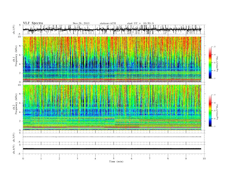This screenshot has height=178, width=230.
Task: Click the "8" kHz tick on ch.1 spectrogram
Action: click(x=20, y=46)
